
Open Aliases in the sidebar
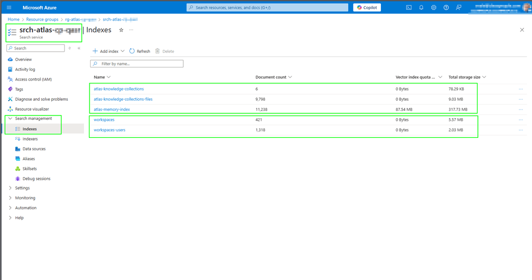point(28,159)
